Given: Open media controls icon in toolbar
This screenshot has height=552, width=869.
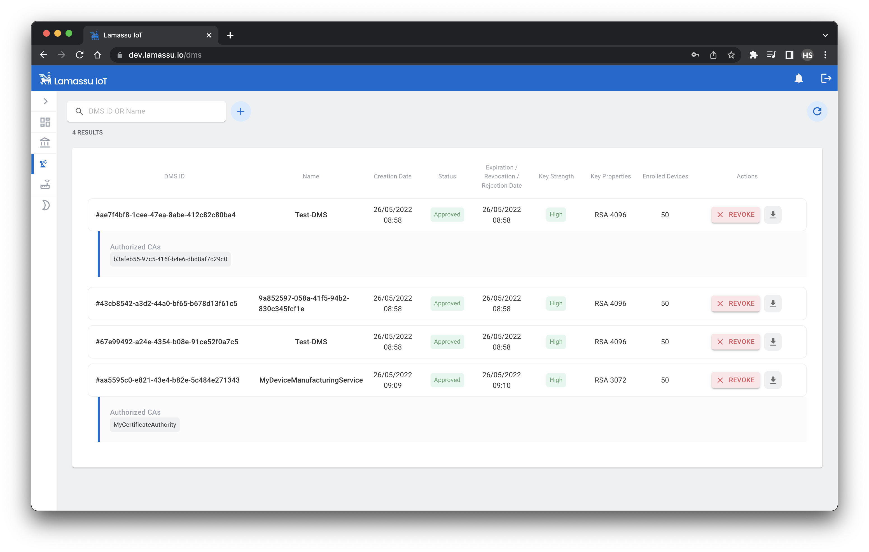Looking at the screenshot, I should tap(771, 55).
